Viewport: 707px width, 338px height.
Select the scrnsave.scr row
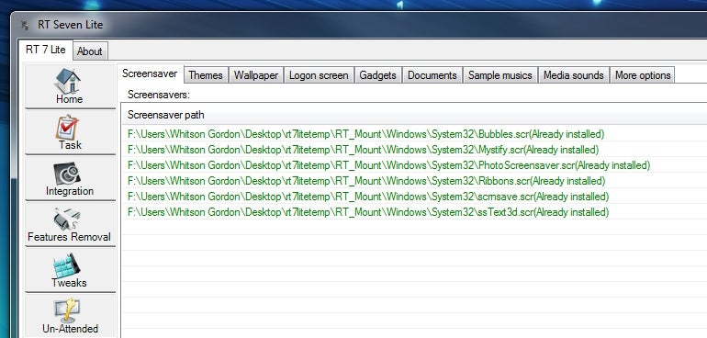(414, 197)
